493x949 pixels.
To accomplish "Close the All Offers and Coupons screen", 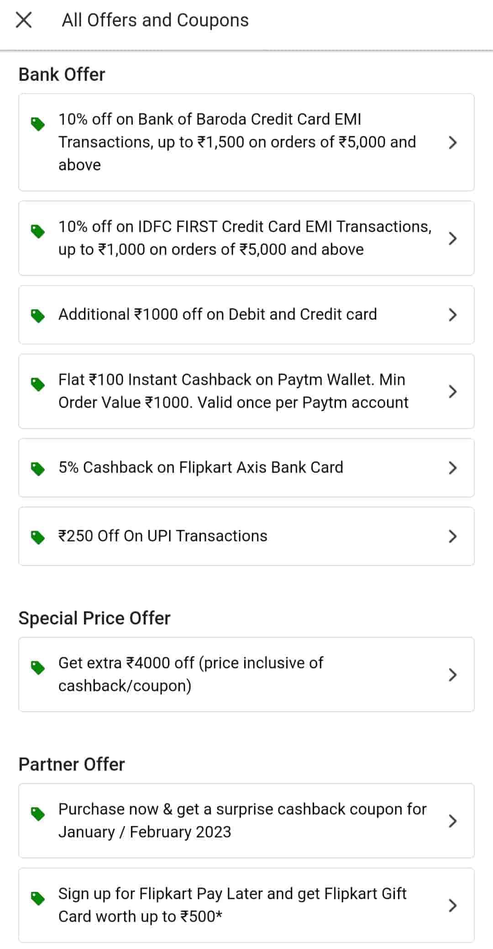I will click(x=24, y=20).
